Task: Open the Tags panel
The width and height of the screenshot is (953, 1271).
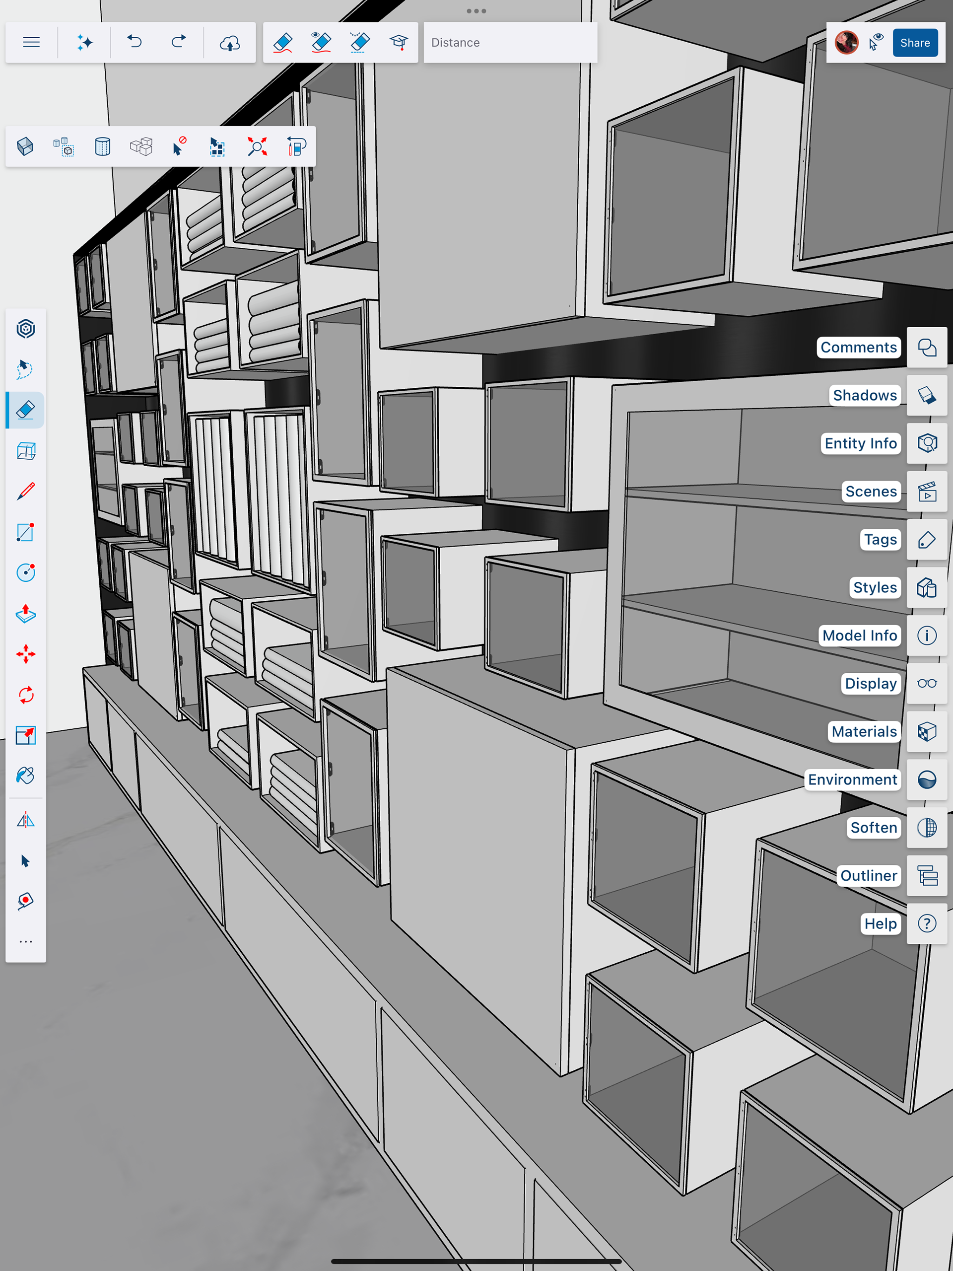Action: pyautogui.click(x=926, y=540)
